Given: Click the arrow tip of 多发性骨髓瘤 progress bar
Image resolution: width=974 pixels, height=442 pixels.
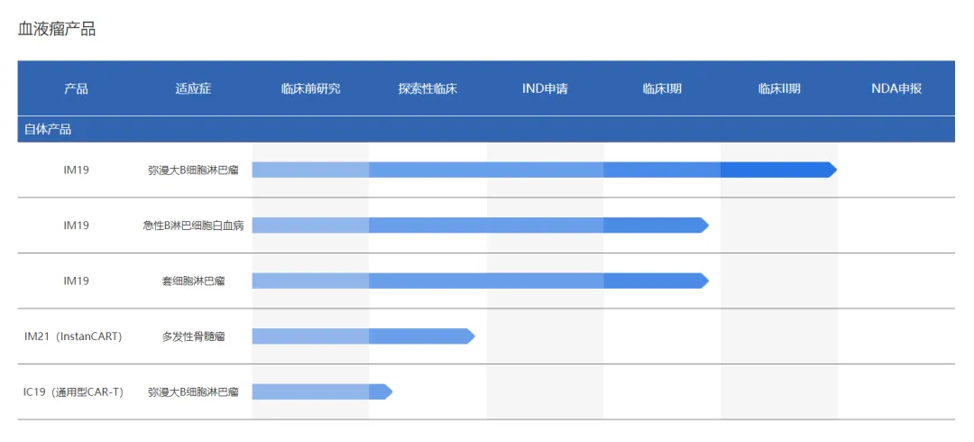Looking at the screenshot, I should (469, 336).
